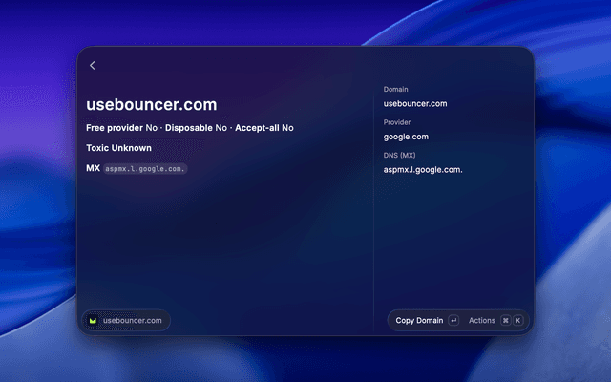Select the Accept-all No text
The width and height of the screenshot is (611, 382).
click(264, 128)
